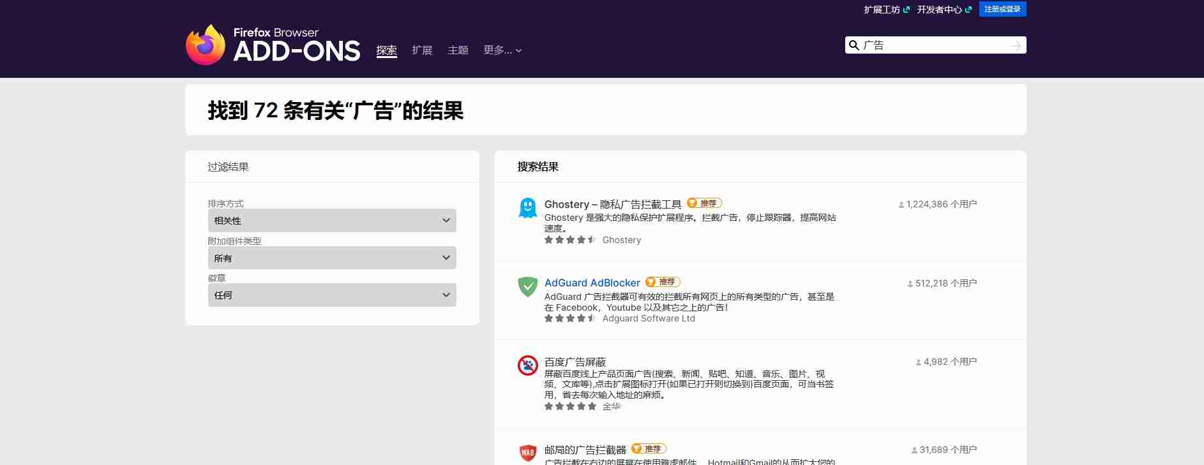Go to the 扩展 tab

pos(422,50)
